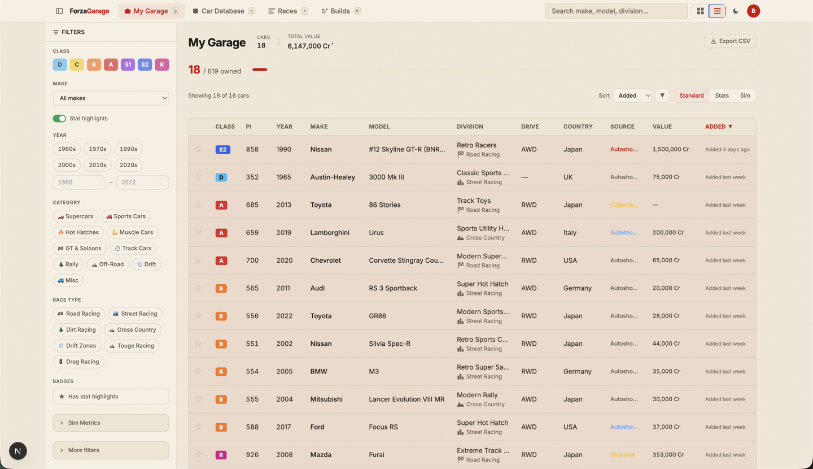Toggle Drift category filter
The width and height of the screenshot is (813, 469).
click(x=146, y=264)
